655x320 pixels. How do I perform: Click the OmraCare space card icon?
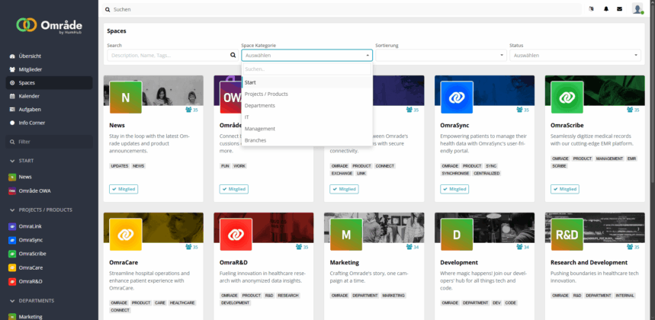coord(126,235)
